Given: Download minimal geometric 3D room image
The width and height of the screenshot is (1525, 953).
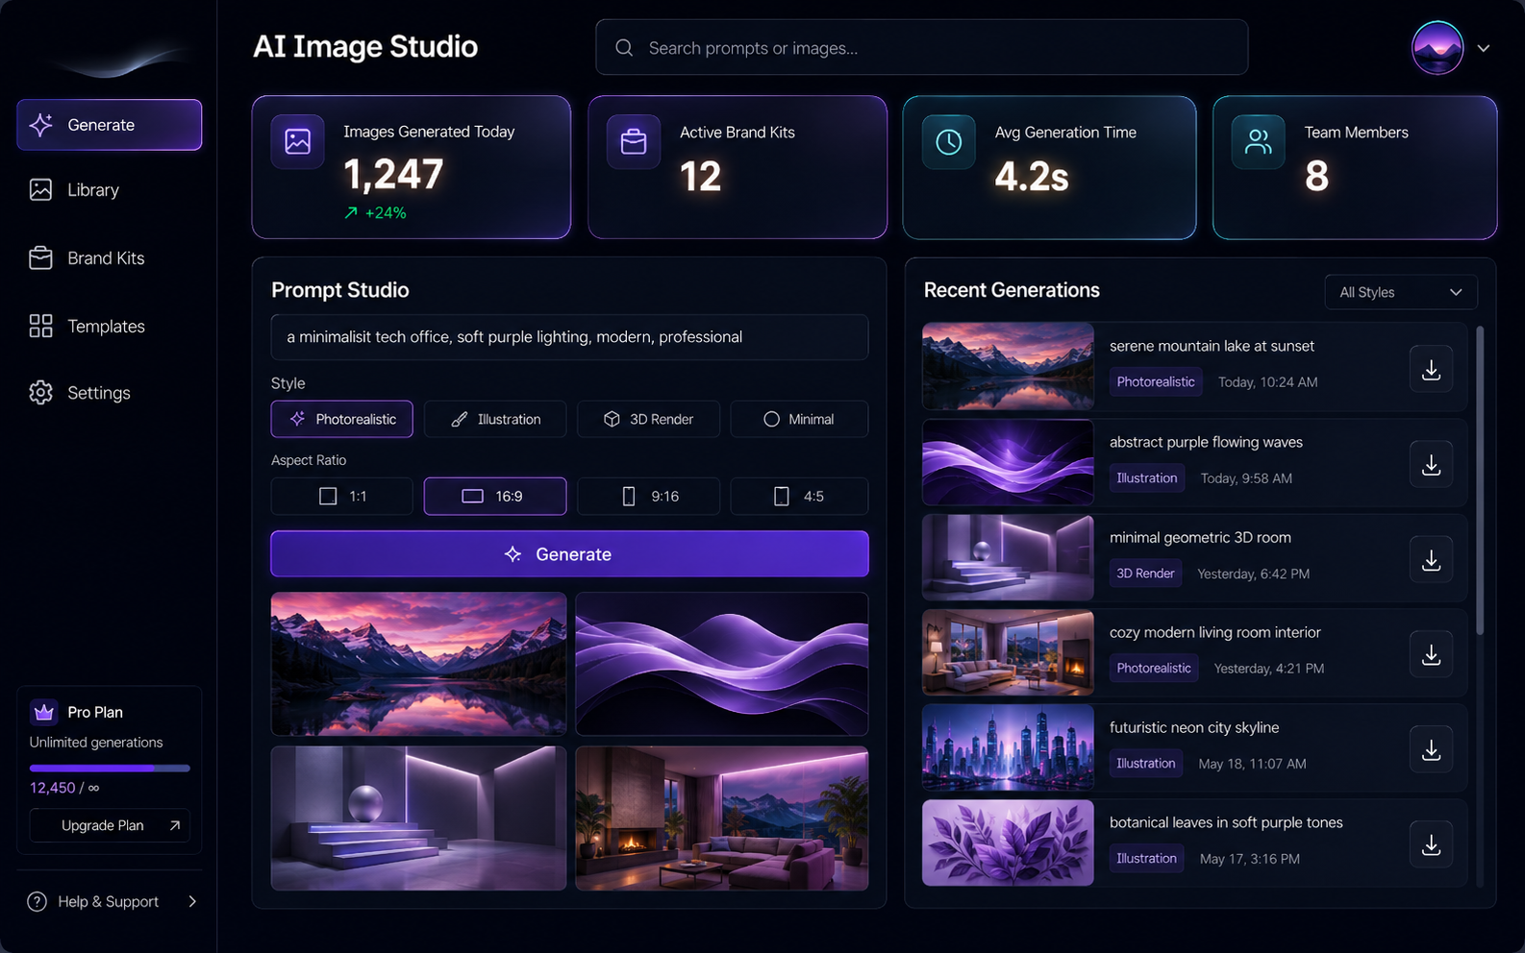Looking at the screenshot, I should pos(1431,560).
